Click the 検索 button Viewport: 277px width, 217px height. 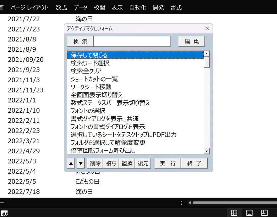click(x=80, y=41)
